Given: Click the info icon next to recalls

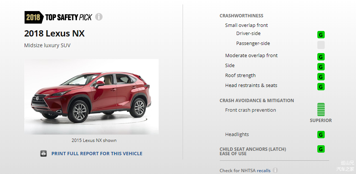Looking at the screenshot, I should (275, 170).
